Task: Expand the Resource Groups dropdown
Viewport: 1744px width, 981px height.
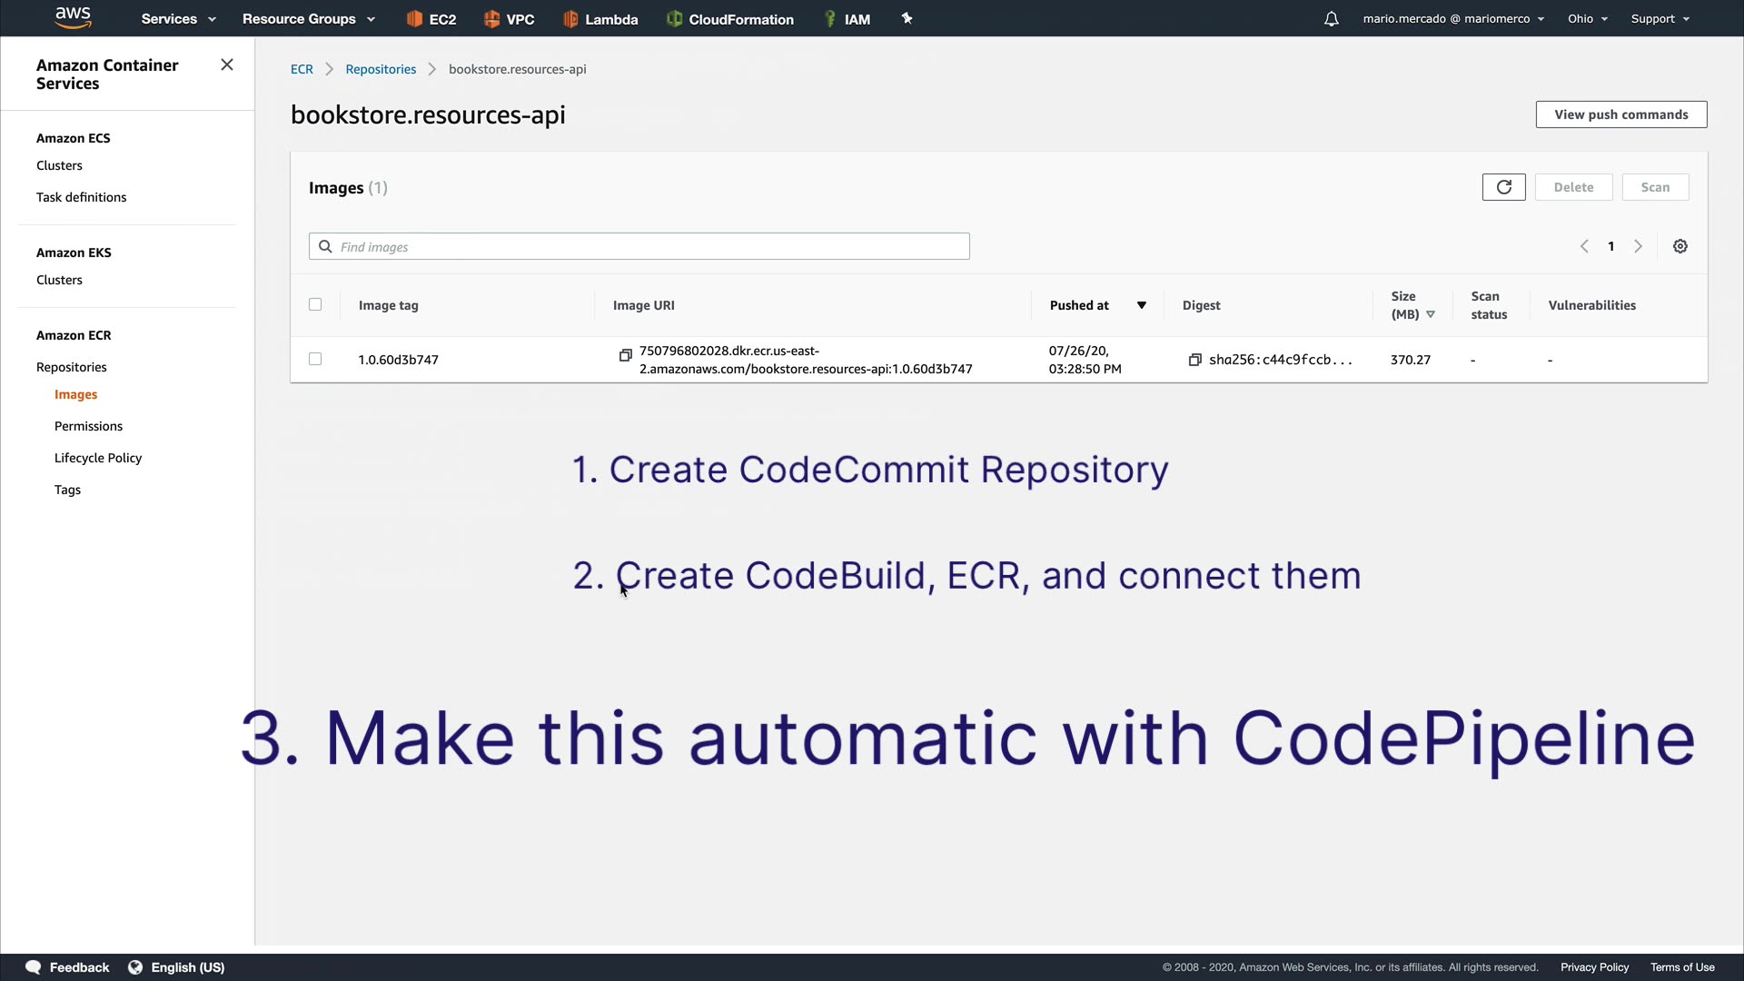Action: pos(308,19)
